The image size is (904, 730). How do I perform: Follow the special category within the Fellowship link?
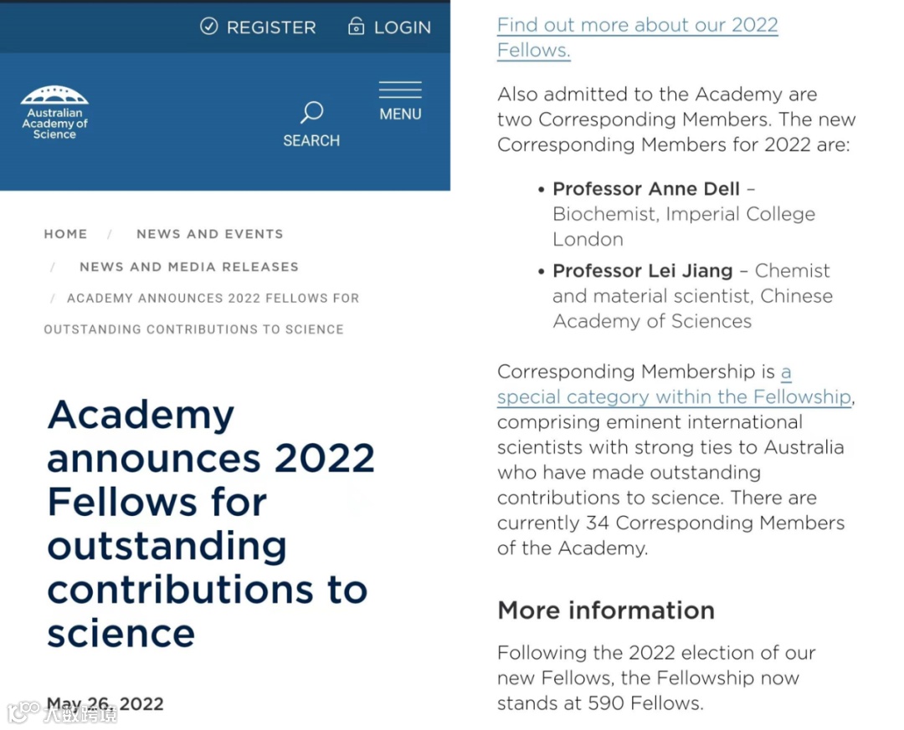click(674, 385)
